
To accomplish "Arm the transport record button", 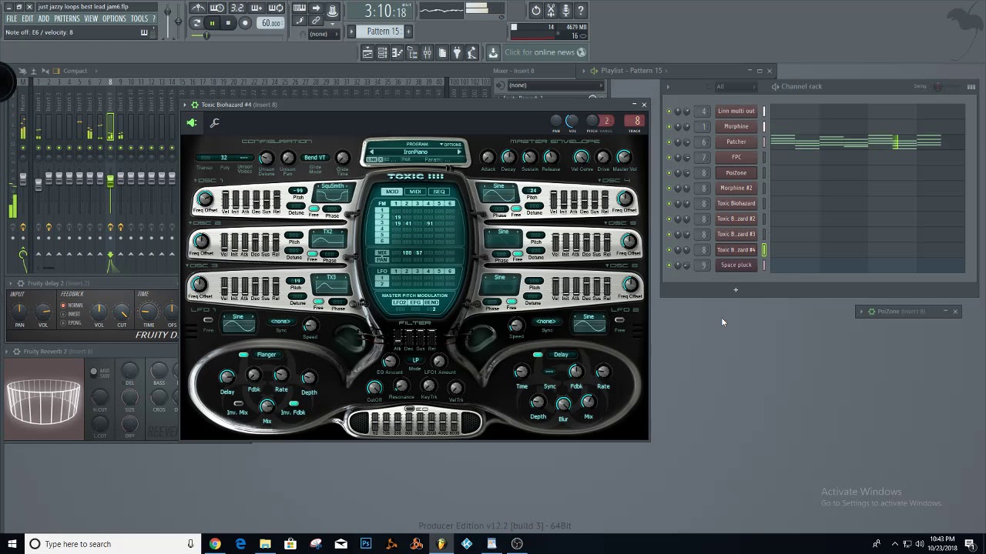I will pyautogui.click(x=245, y=23).
